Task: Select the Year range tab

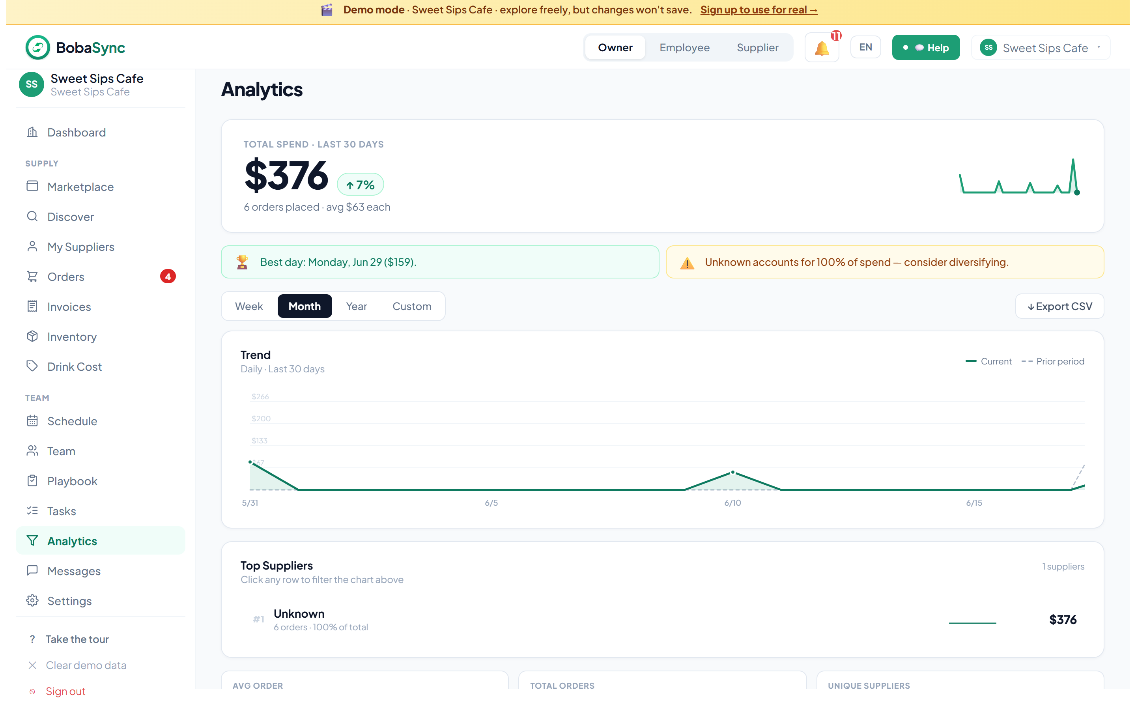Action: [x=356, y=306]
